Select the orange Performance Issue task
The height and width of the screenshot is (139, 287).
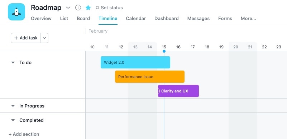(150, 77)
